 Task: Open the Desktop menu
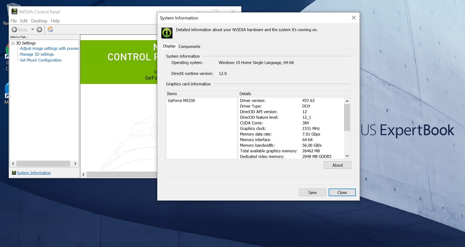tap(39, 21)
